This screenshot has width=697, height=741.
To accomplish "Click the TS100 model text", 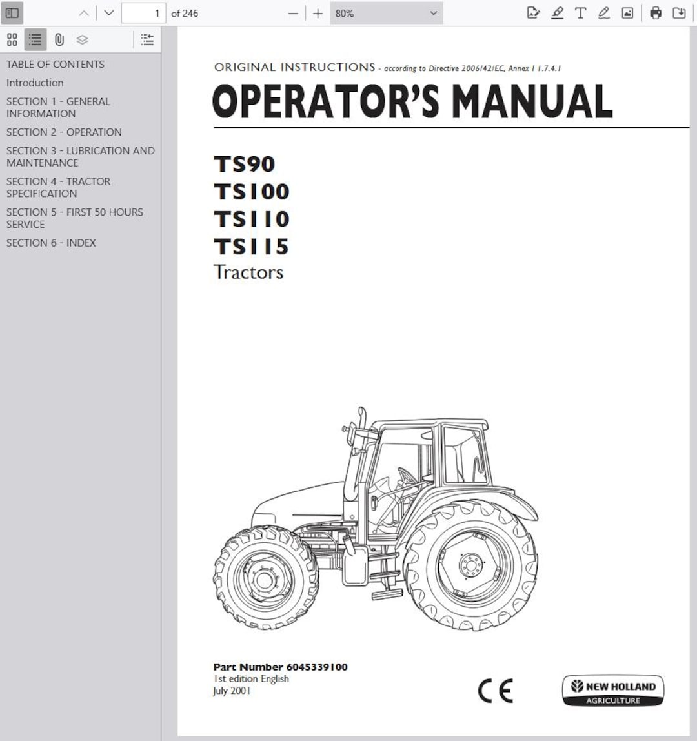I will coord(252,192).
